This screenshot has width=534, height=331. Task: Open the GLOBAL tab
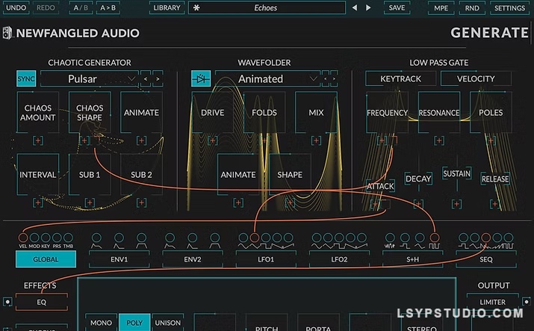tap(46, 259)
